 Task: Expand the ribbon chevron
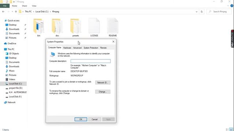pyautogui.click(x=228, y=6)
